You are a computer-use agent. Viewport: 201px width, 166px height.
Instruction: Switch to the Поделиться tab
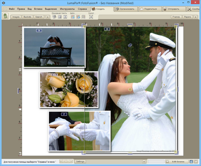(x=150, y=9)
